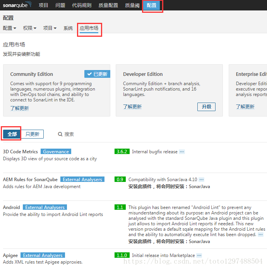Click the Community Edition card title
This screenshot has height=269, width=267.
coord(32,74)
